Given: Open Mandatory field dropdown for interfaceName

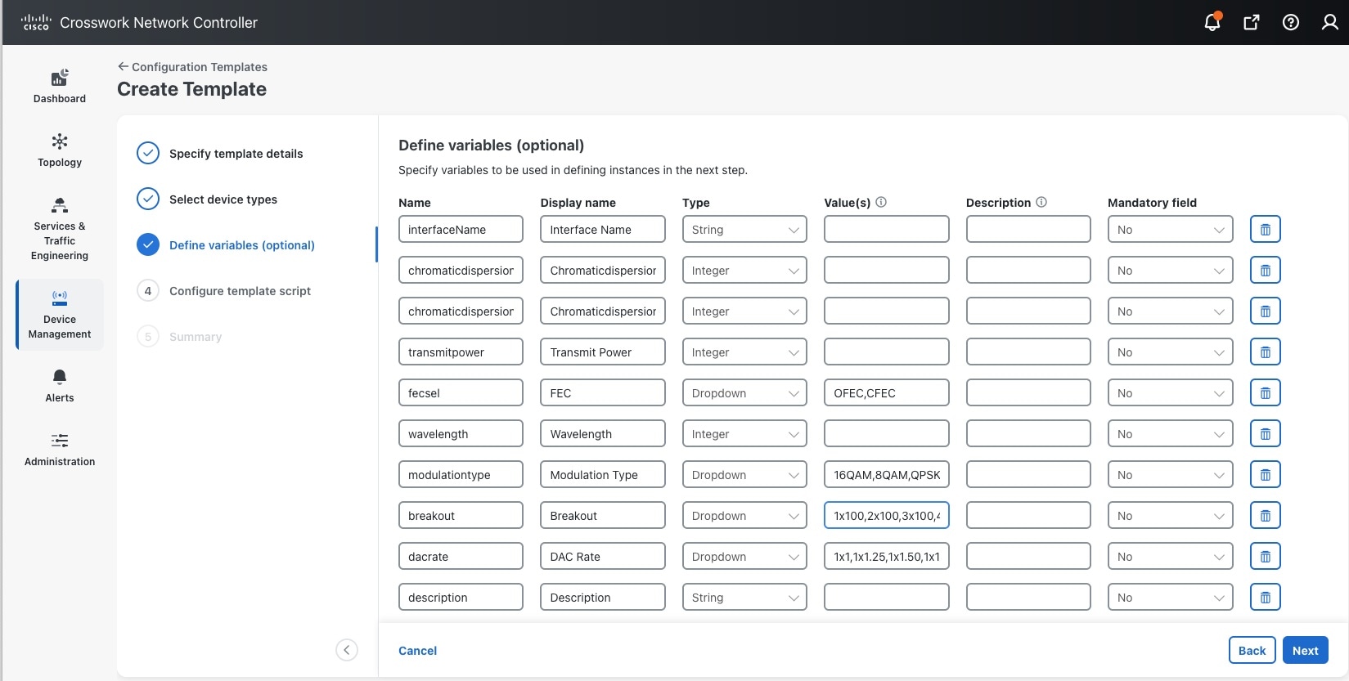Looking at the screenshot, I should tap(1170, 229).
